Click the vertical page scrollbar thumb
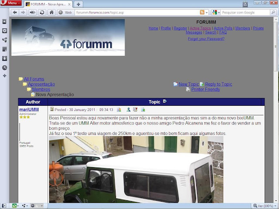The width and height of the screenshot is (279, 209). (x=276, y=47)
